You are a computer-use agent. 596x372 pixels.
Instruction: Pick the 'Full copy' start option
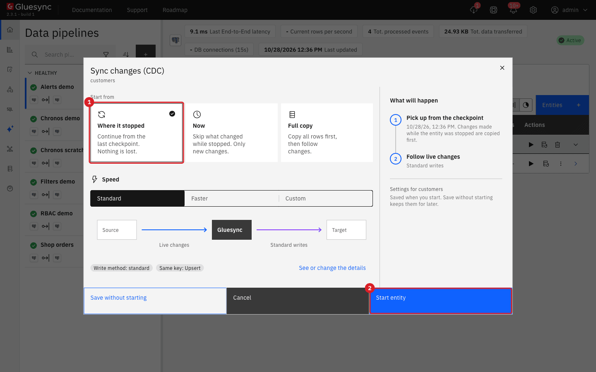point(327,133)
